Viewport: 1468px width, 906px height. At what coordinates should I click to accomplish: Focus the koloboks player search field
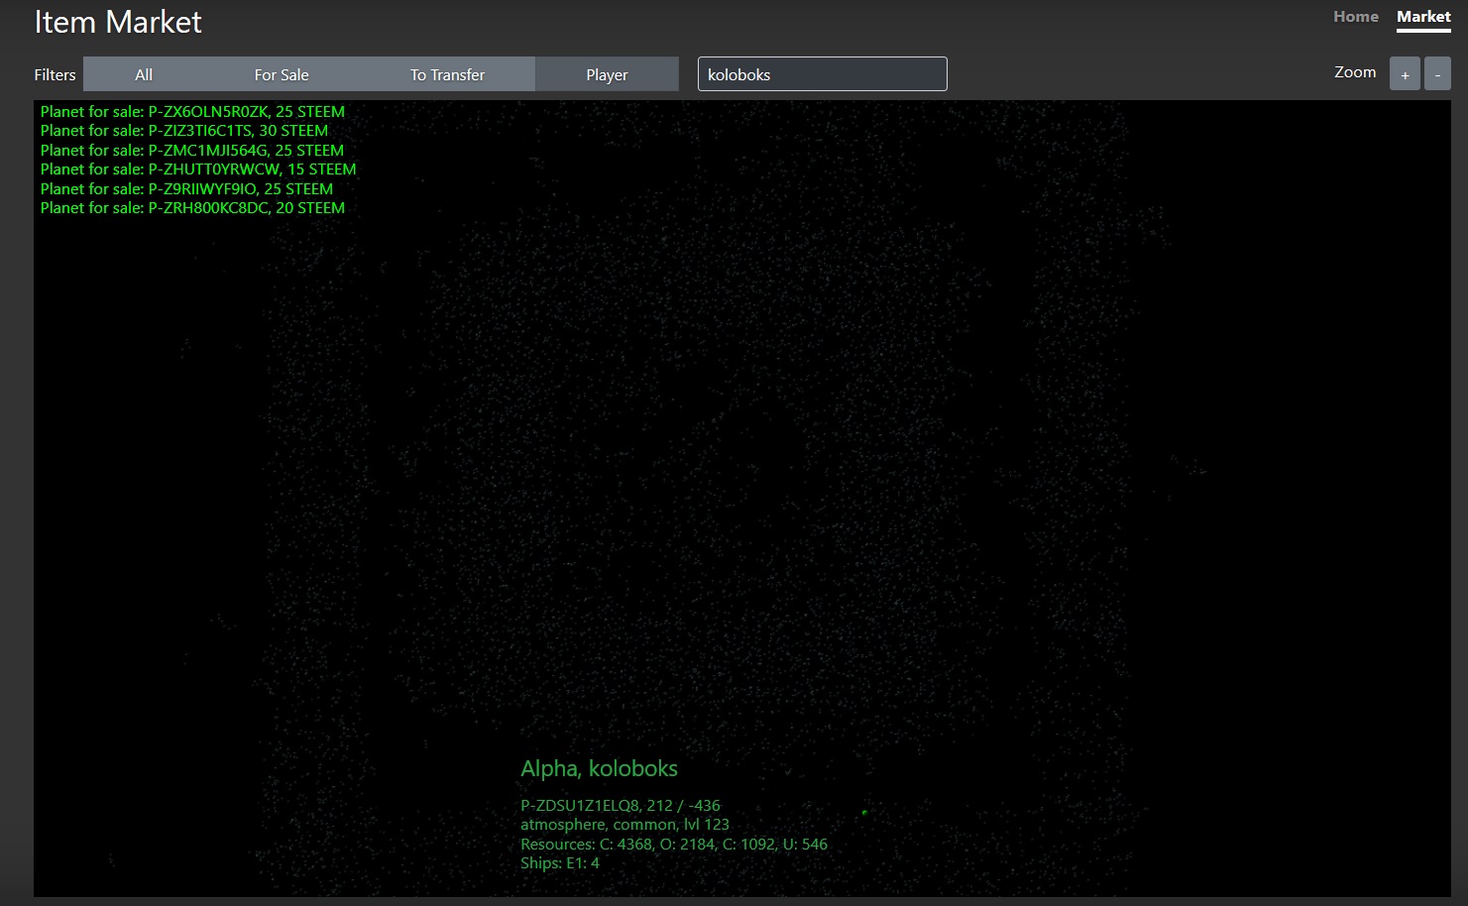(822, 74)
